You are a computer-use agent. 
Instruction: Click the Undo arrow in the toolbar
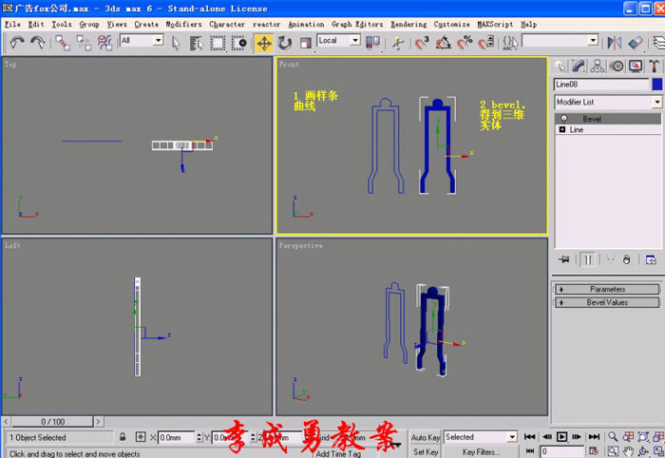17,43
